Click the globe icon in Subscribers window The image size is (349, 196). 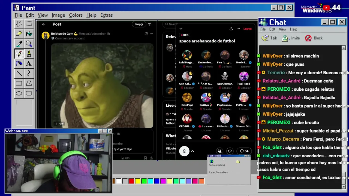(x=212, y=161)
